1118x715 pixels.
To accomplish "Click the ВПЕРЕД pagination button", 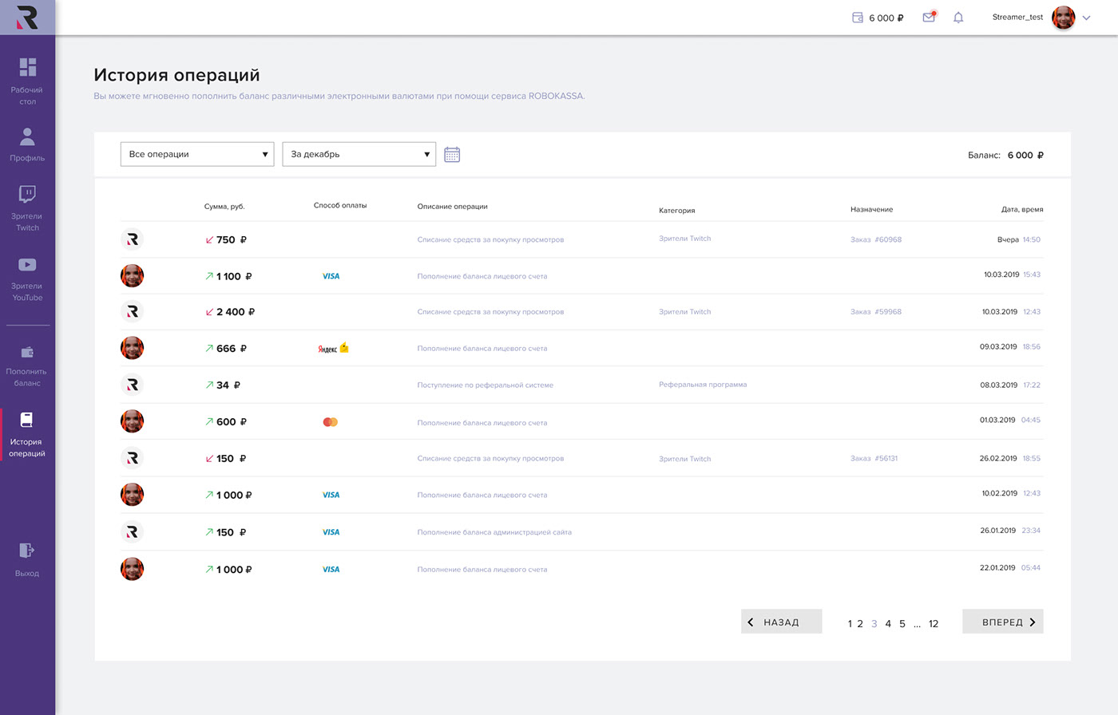I will point(1002,622).
